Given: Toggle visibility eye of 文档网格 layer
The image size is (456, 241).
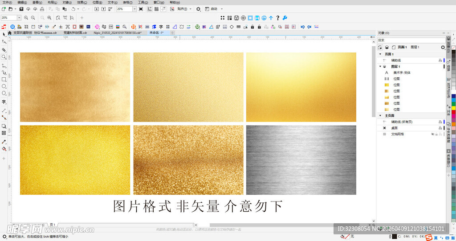Looking at the screenshot, I should (432, 134).
